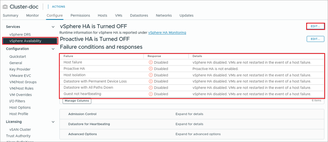Select vSphere DRS in the sidebar
This screenshot has width=328, height=142.
[x=20, y=34]
